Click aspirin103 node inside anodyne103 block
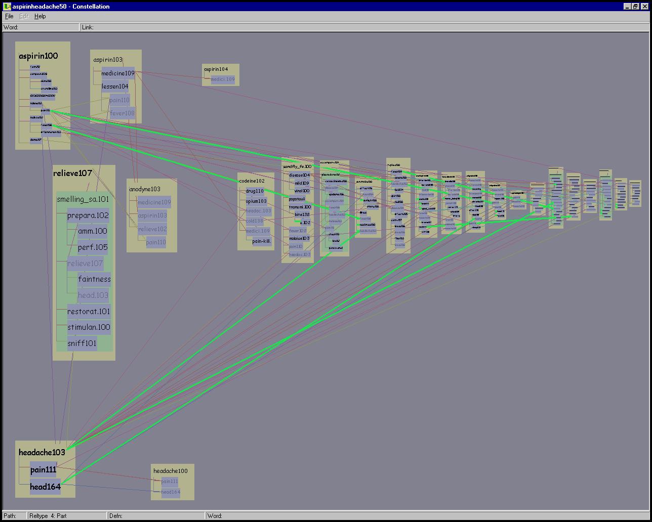The width and height of the screenshot is (652, 522). (152, 215)
